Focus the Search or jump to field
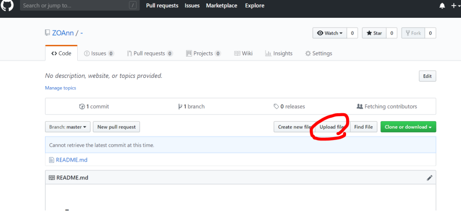Viewport: 461px width, 211px height. click(x=79, y=6)
